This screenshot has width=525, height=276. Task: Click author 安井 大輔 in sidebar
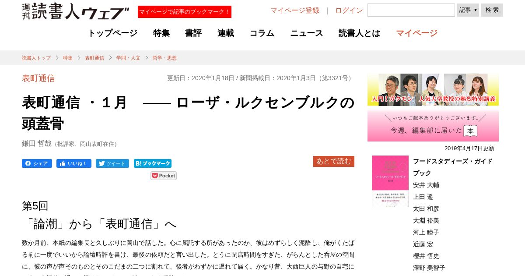(x=426, y=185)
